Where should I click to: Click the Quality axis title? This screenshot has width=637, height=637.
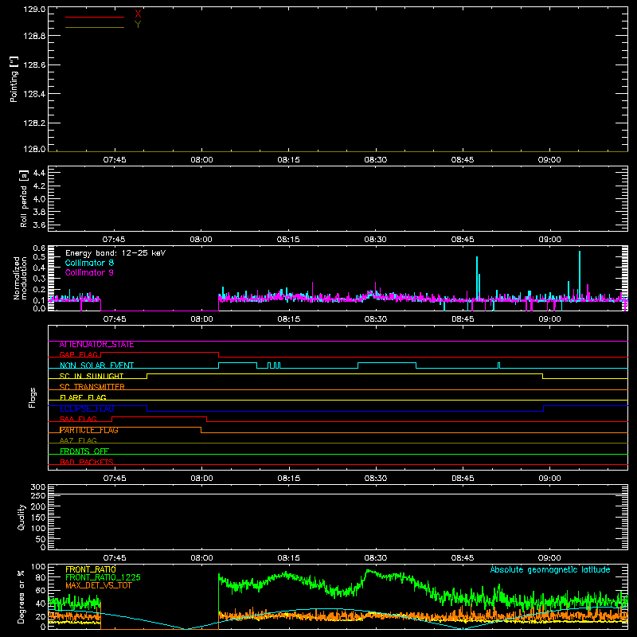pyautogui.click(x=21, y=517)
